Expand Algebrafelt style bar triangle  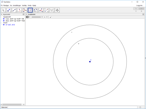click(1, 14)
